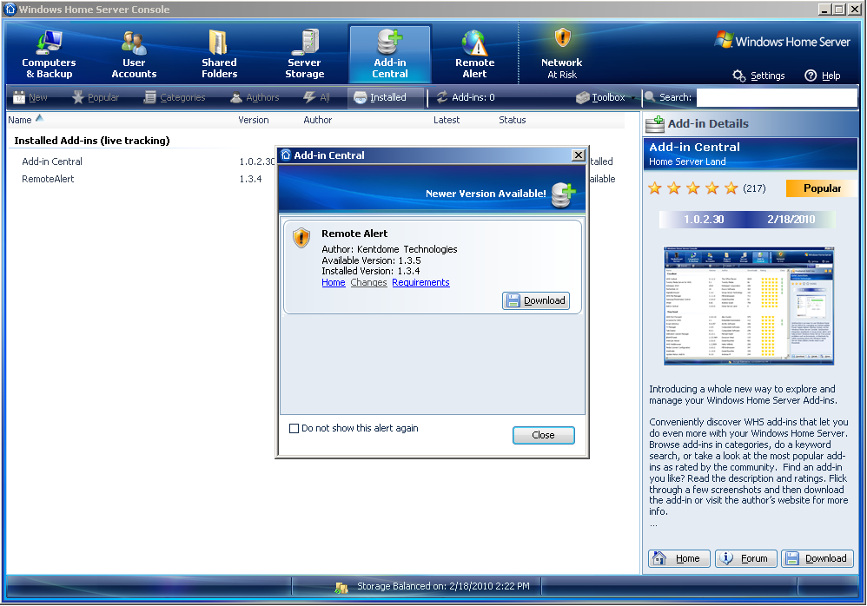Click the search magnifier icon
Image resolution: width=867 pixels, height=606 pixels.
click(650, 97)
